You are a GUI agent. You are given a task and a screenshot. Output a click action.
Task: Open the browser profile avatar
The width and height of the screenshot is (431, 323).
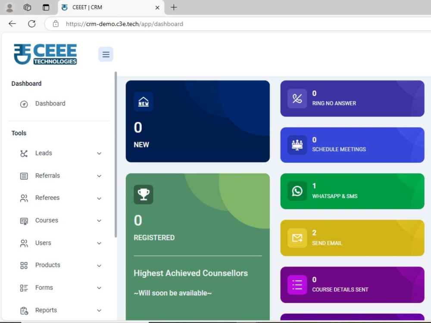tap(9, 7)
